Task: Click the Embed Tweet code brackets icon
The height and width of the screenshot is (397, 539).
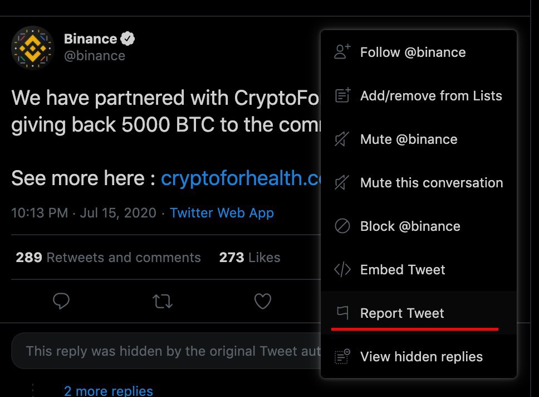Action: (342, 270)
